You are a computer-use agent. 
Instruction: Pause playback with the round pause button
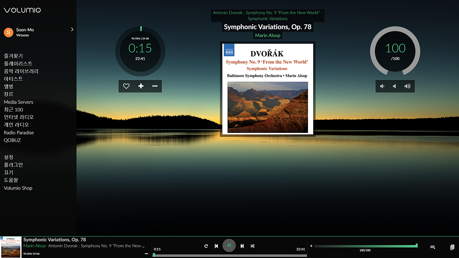pyautogui.click(x=229, y=245)
